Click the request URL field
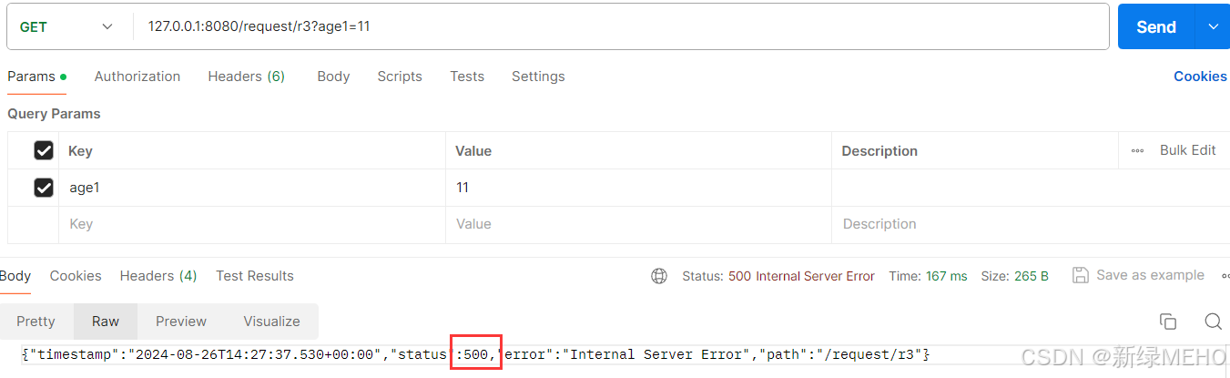1230x378 pixels. click(622, 26)
